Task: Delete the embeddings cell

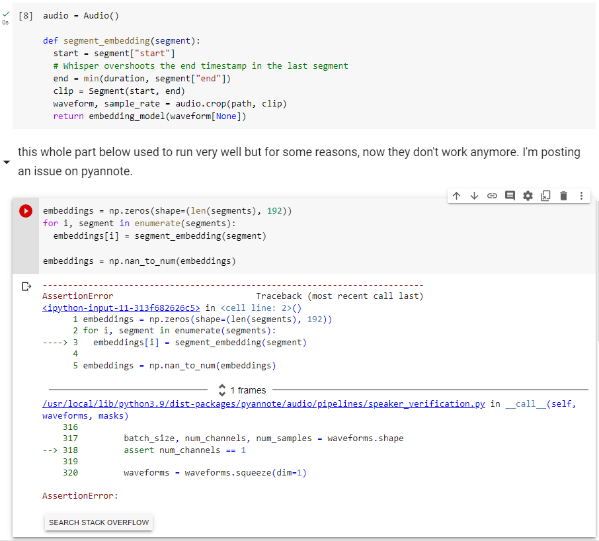Action: pyautogui.click(x=563, y=196)
